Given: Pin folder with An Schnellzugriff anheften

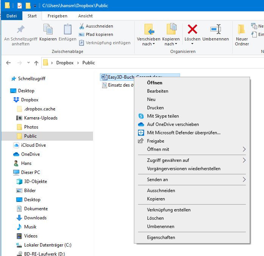Looking at the screenshot, I should pyautogui.click(x=20, y=29).
